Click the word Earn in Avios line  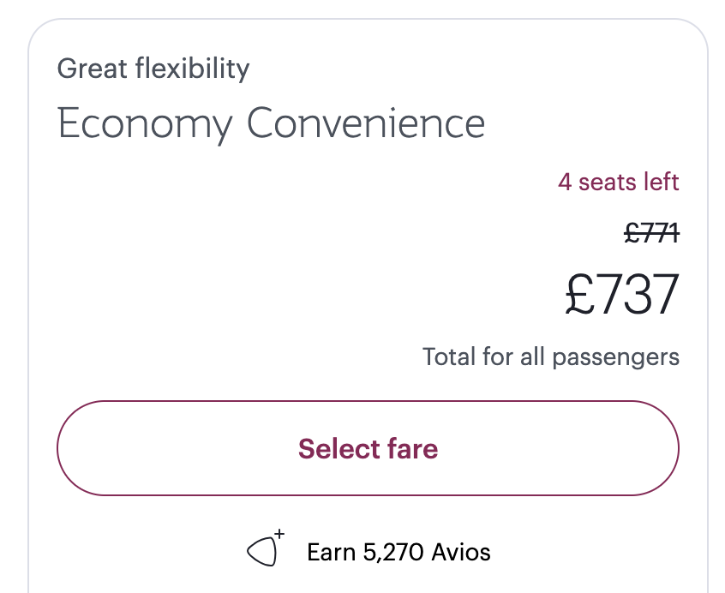coord(331,552)
